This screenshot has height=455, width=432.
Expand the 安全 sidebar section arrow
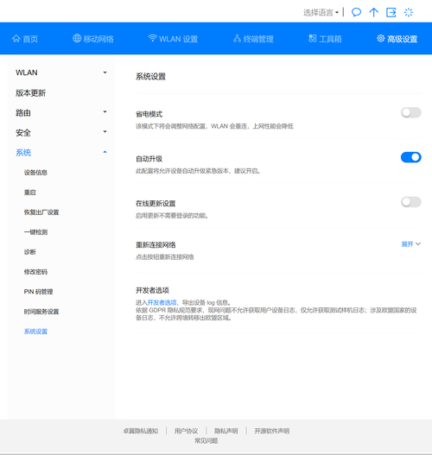(x=105, y=132)
